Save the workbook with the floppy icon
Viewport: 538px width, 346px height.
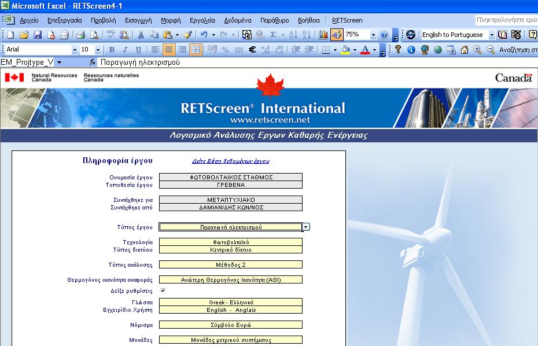tap(38, 35)
